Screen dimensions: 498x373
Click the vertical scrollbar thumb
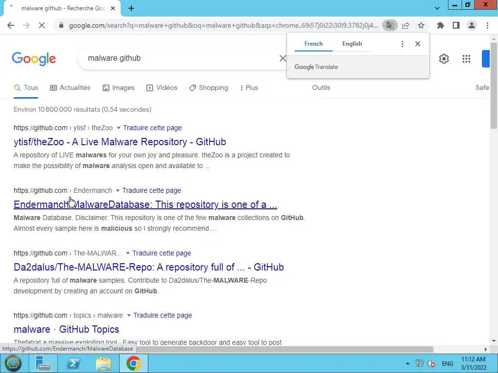pos(494,85)
